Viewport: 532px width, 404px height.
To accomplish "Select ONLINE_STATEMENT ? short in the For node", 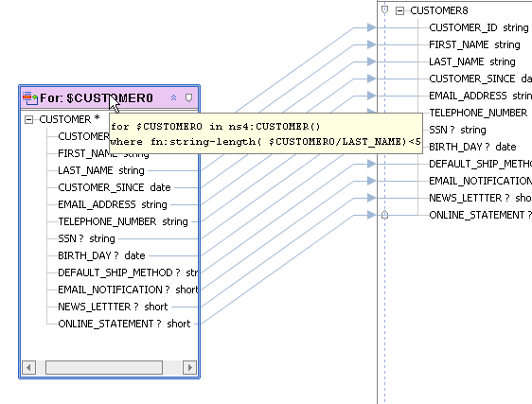I will [x=124, y=324].
